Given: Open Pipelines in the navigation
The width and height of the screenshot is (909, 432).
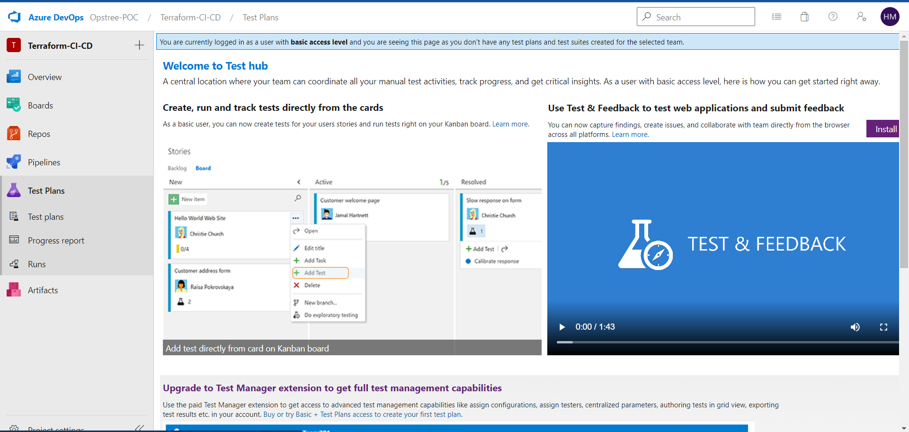Looking at the screenshot, I should 44,162.
